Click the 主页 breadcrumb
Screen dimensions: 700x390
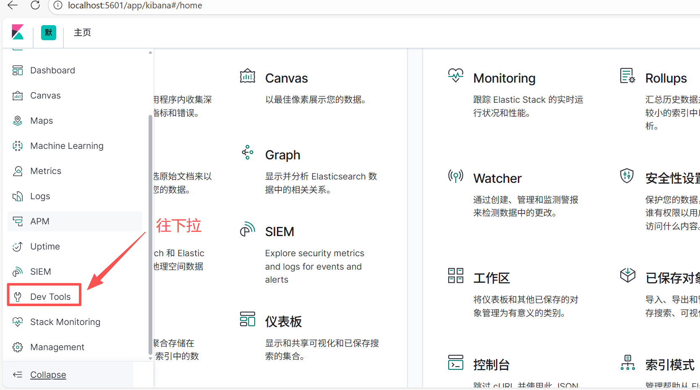pyautogui.click(x=82, y=32)
